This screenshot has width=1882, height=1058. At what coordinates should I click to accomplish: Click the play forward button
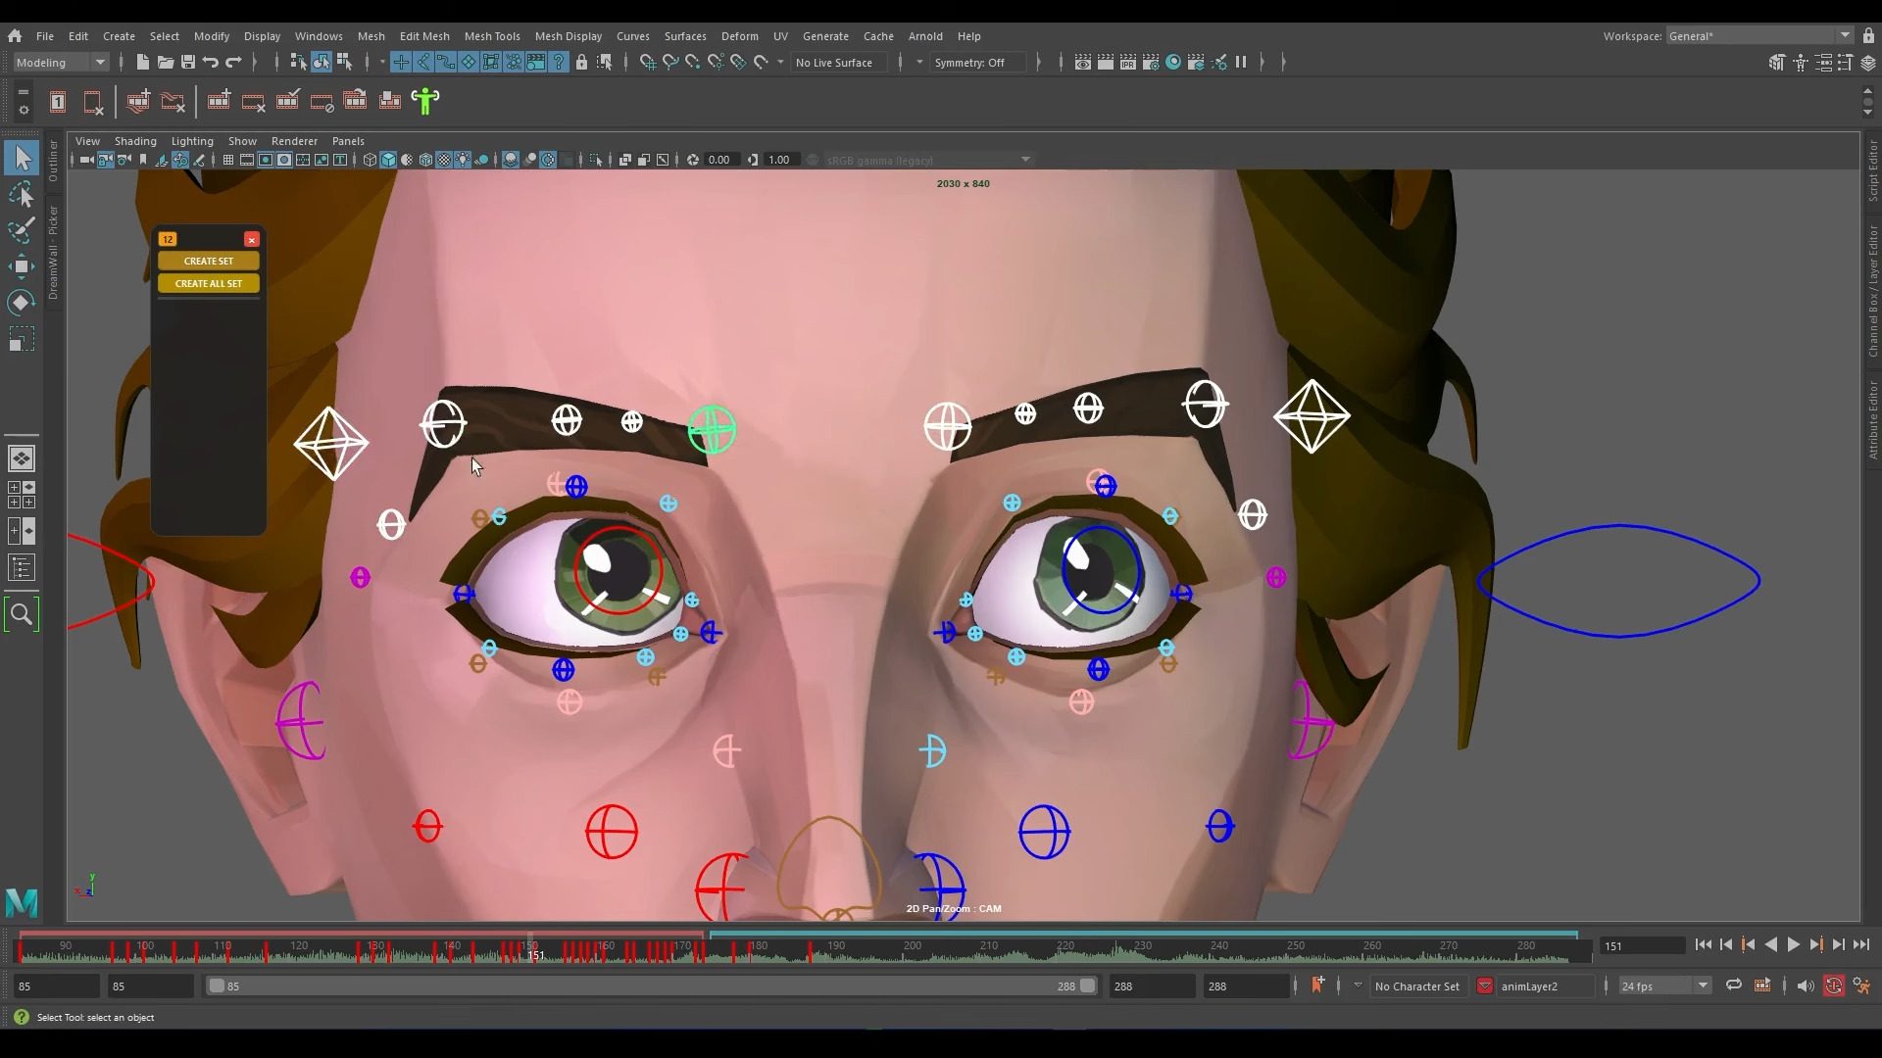(1793, 944)
